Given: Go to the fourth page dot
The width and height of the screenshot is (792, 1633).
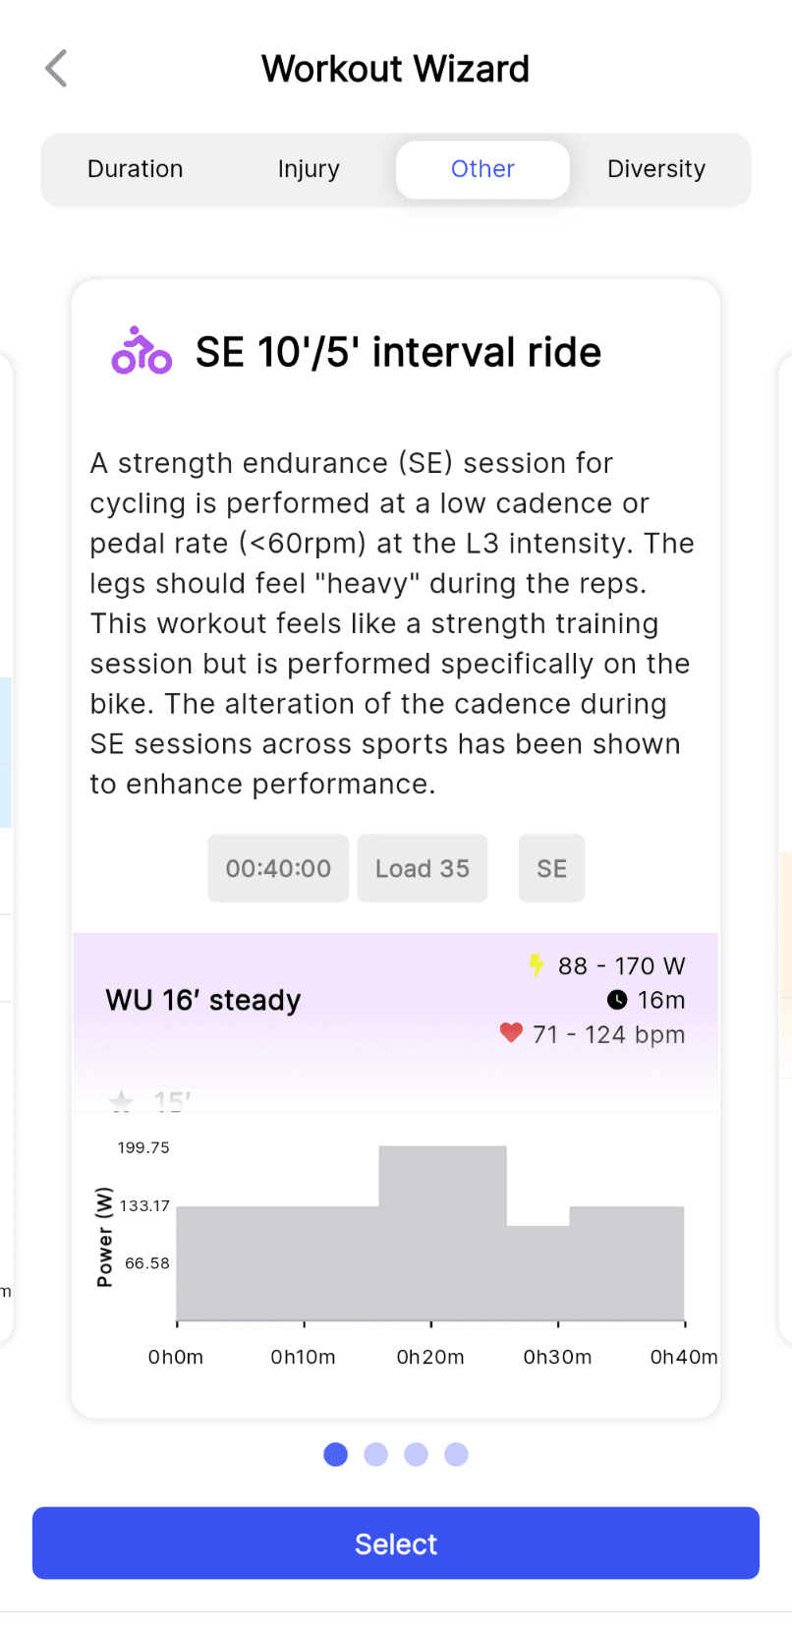Looking at the screenshot, I should point(457,1454).
